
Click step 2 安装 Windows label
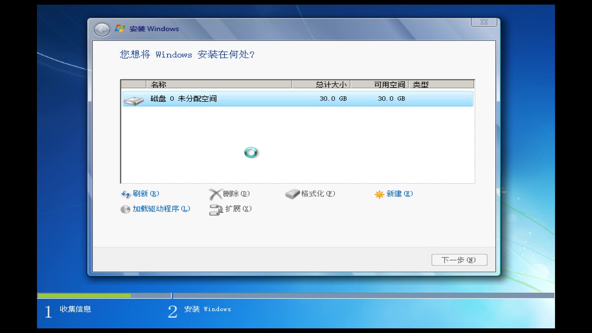[x=208, y=309]
